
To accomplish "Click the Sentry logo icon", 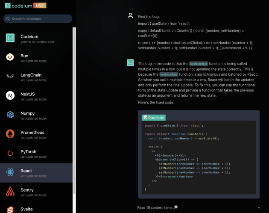I will [x=10, y=191].
